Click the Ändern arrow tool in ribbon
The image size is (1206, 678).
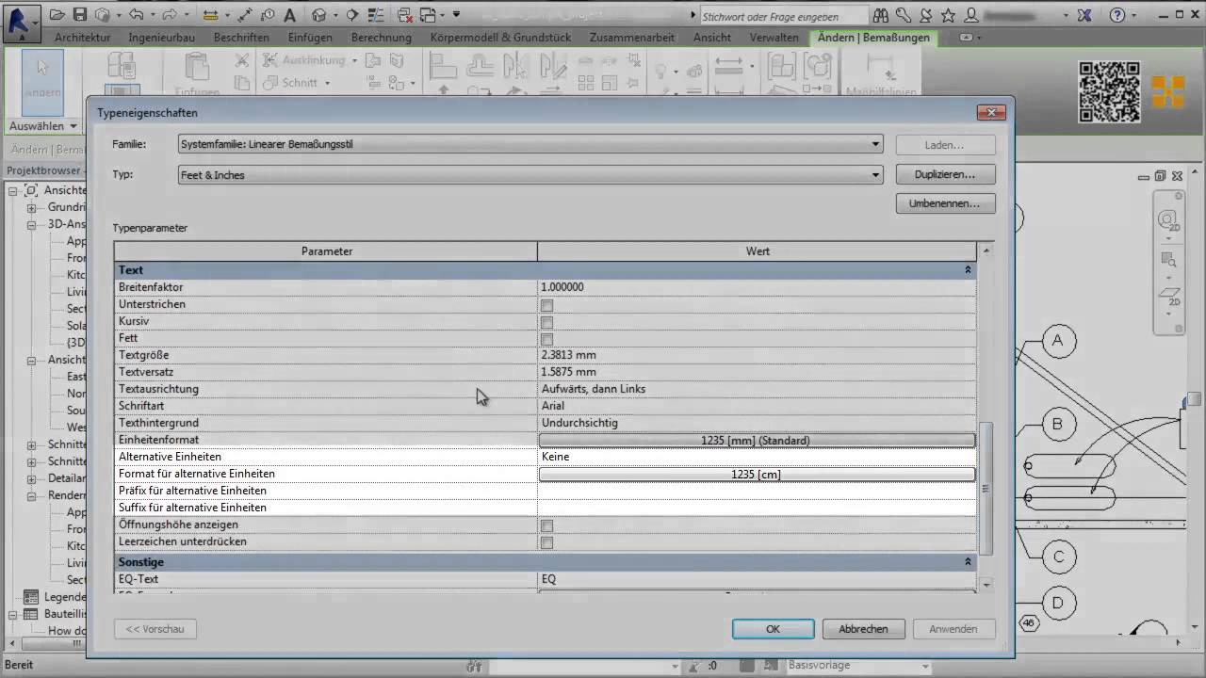[x=42, y=83]
